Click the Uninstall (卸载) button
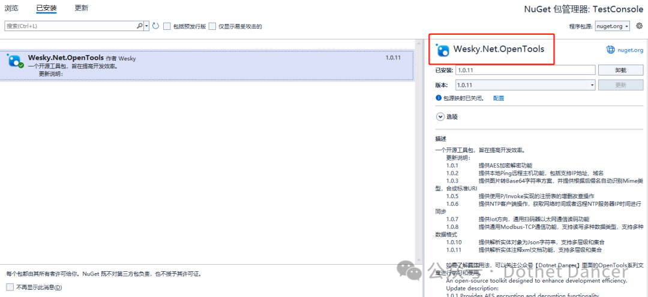Screen dimensions: 648x297 (621, 70)
